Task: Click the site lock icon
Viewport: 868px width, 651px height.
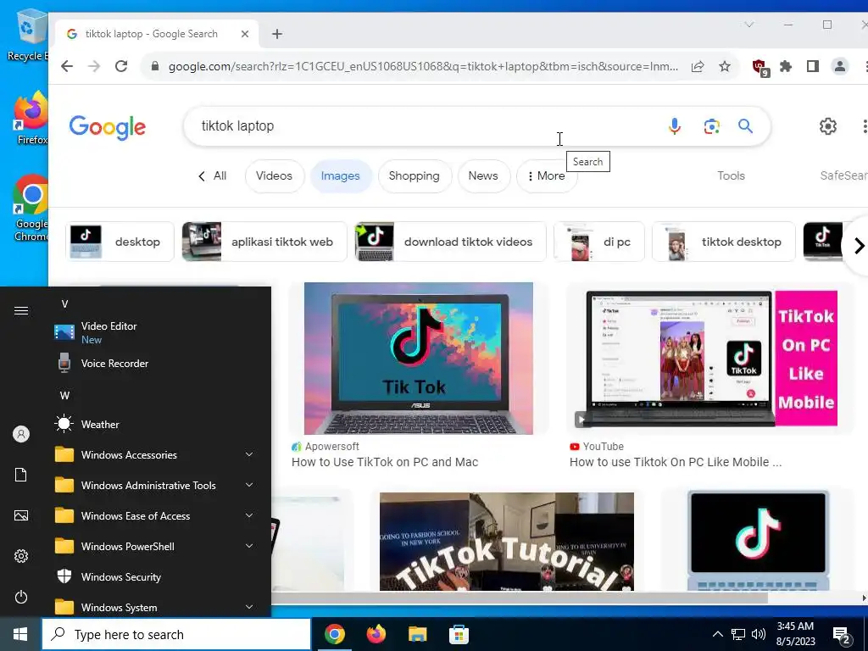Action: point(155,66)
